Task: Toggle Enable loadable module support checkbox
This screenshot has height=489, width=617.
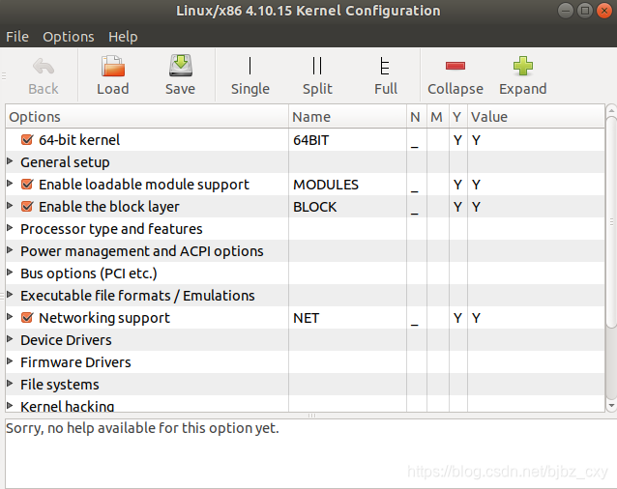Action: coord(27,184)
